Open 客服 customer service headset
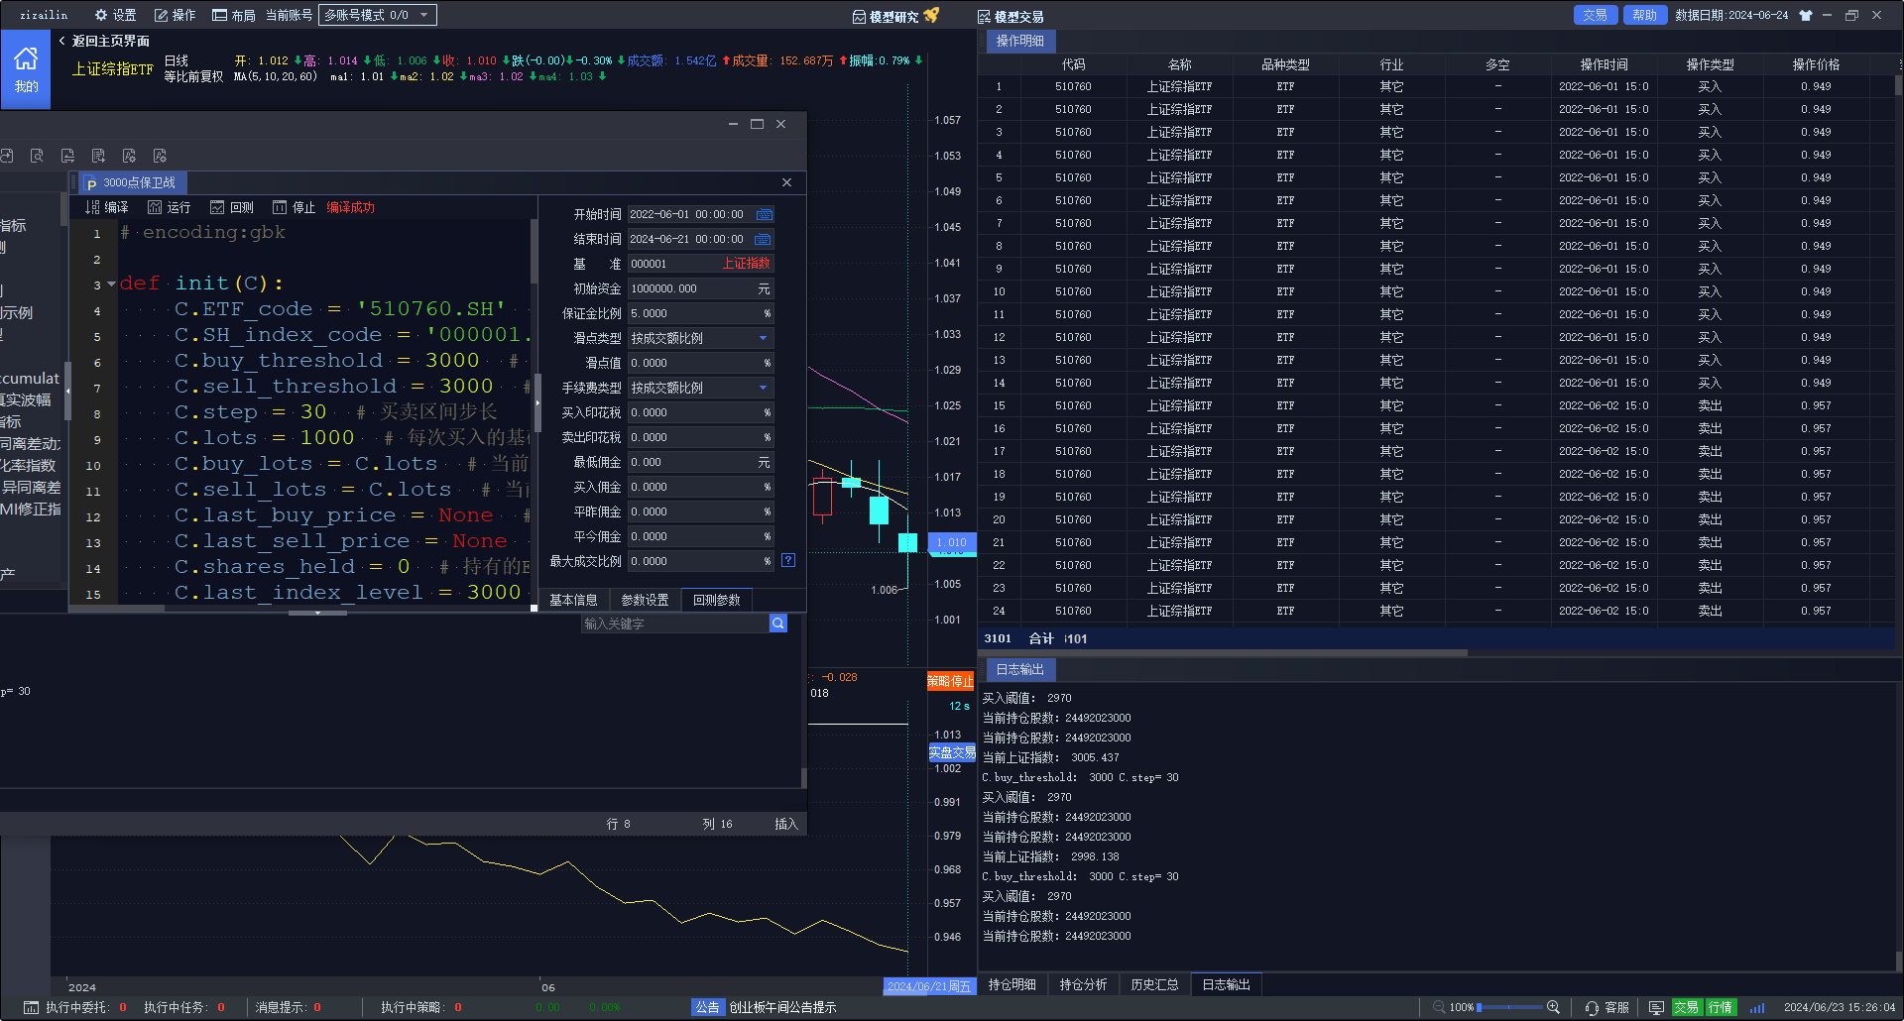Image resolution: width=1904 pixels, height=1021 pixels. tap(1606, 1007)
